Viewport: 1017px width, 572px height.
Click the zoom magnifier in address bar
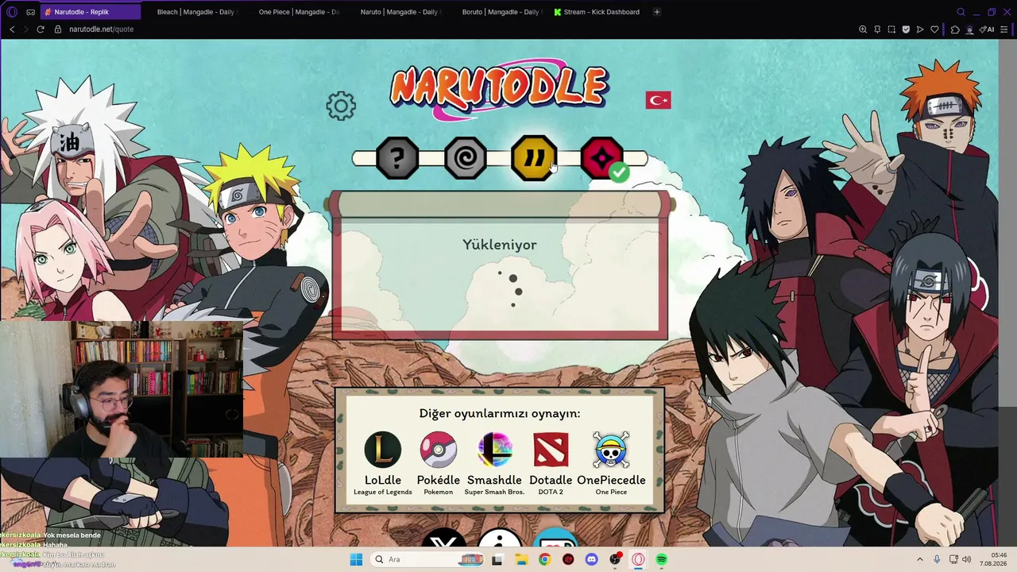tap(863, 29)
